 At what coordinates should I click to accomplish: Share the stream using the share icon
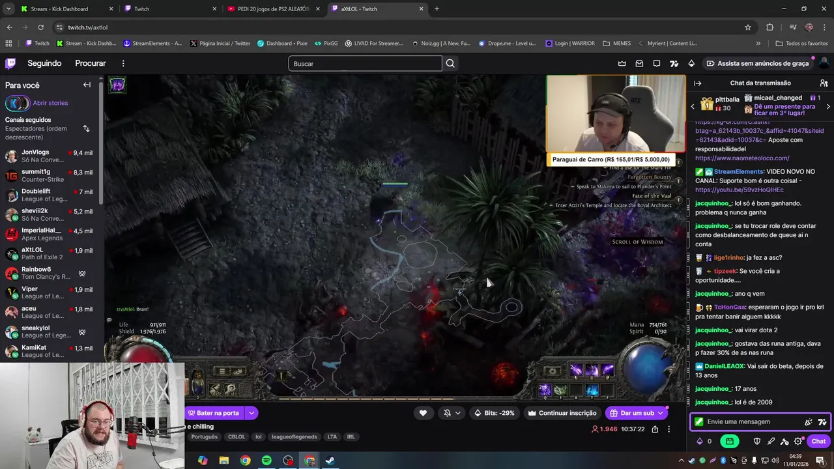(x=655, y=429)
